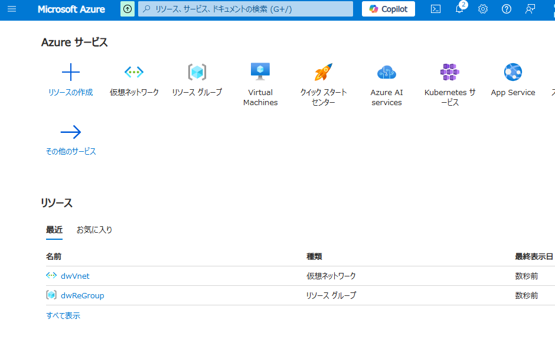Click the dwVnet virtual network row icon
555x342 pixels.
(x=51, y=275)
